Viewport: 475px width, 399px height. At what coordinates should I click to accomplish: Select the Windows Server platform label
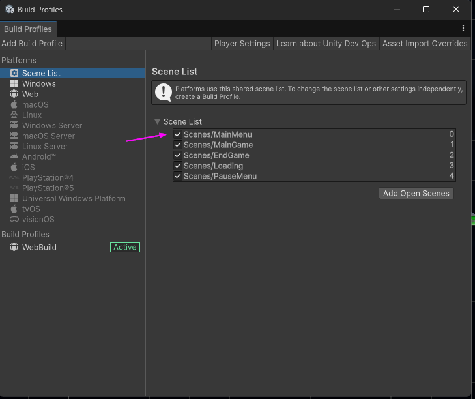[x=52, y=125]
